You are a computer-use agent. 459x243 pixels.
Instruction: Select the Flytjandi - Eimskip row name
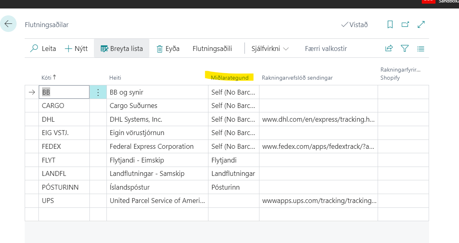tap(137, 160)
